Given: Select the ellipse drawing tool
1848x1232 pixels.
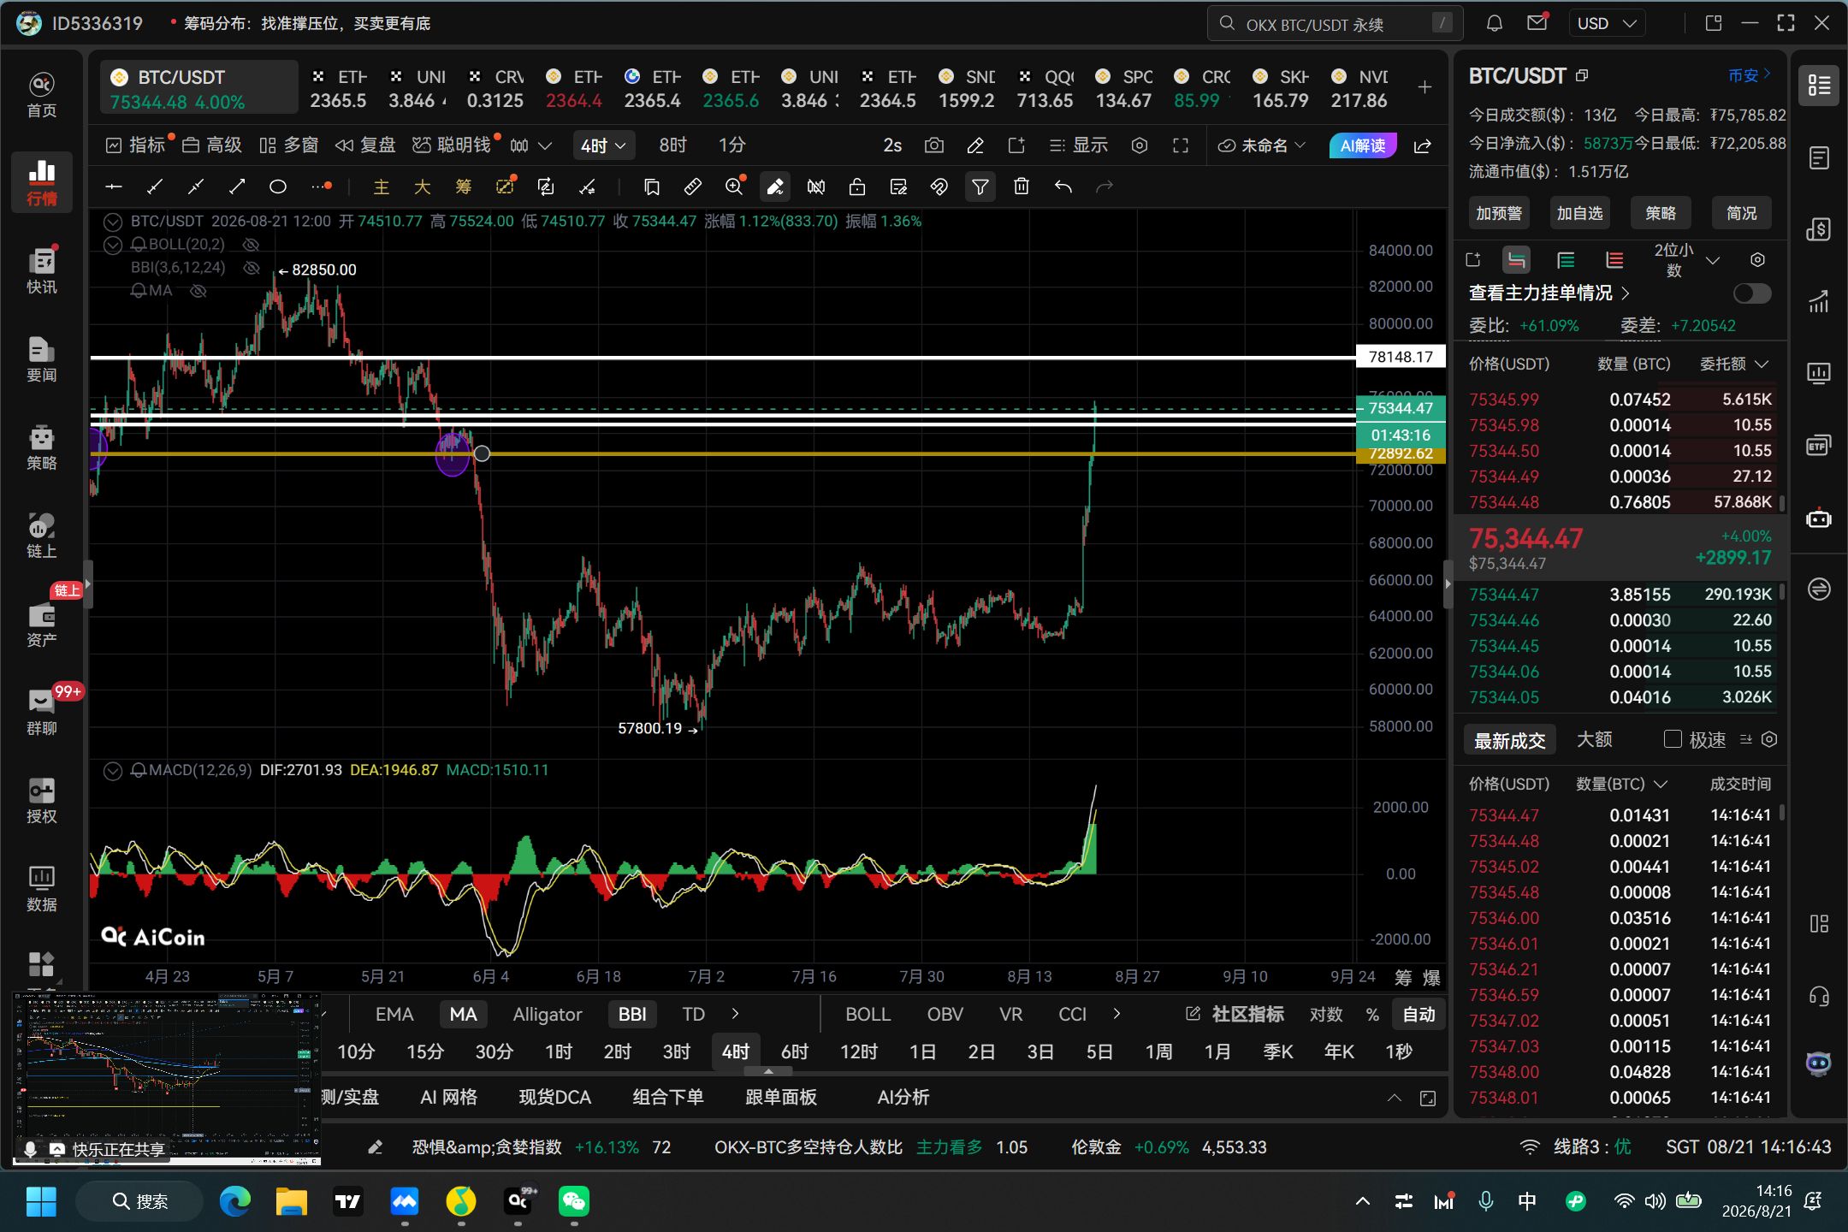Looking at the screenshot, I should point(277,187).
